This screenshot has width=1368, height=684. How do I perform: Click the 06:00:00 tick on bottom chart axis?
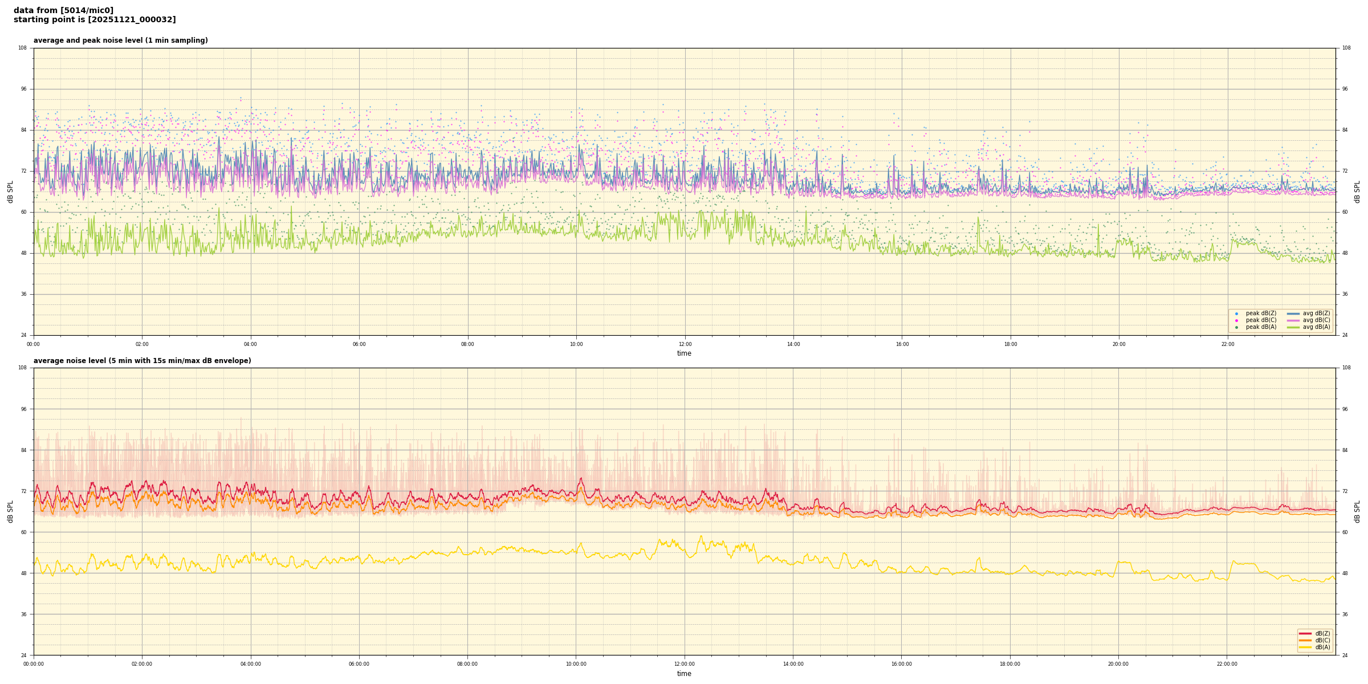[x=359, y=664]
